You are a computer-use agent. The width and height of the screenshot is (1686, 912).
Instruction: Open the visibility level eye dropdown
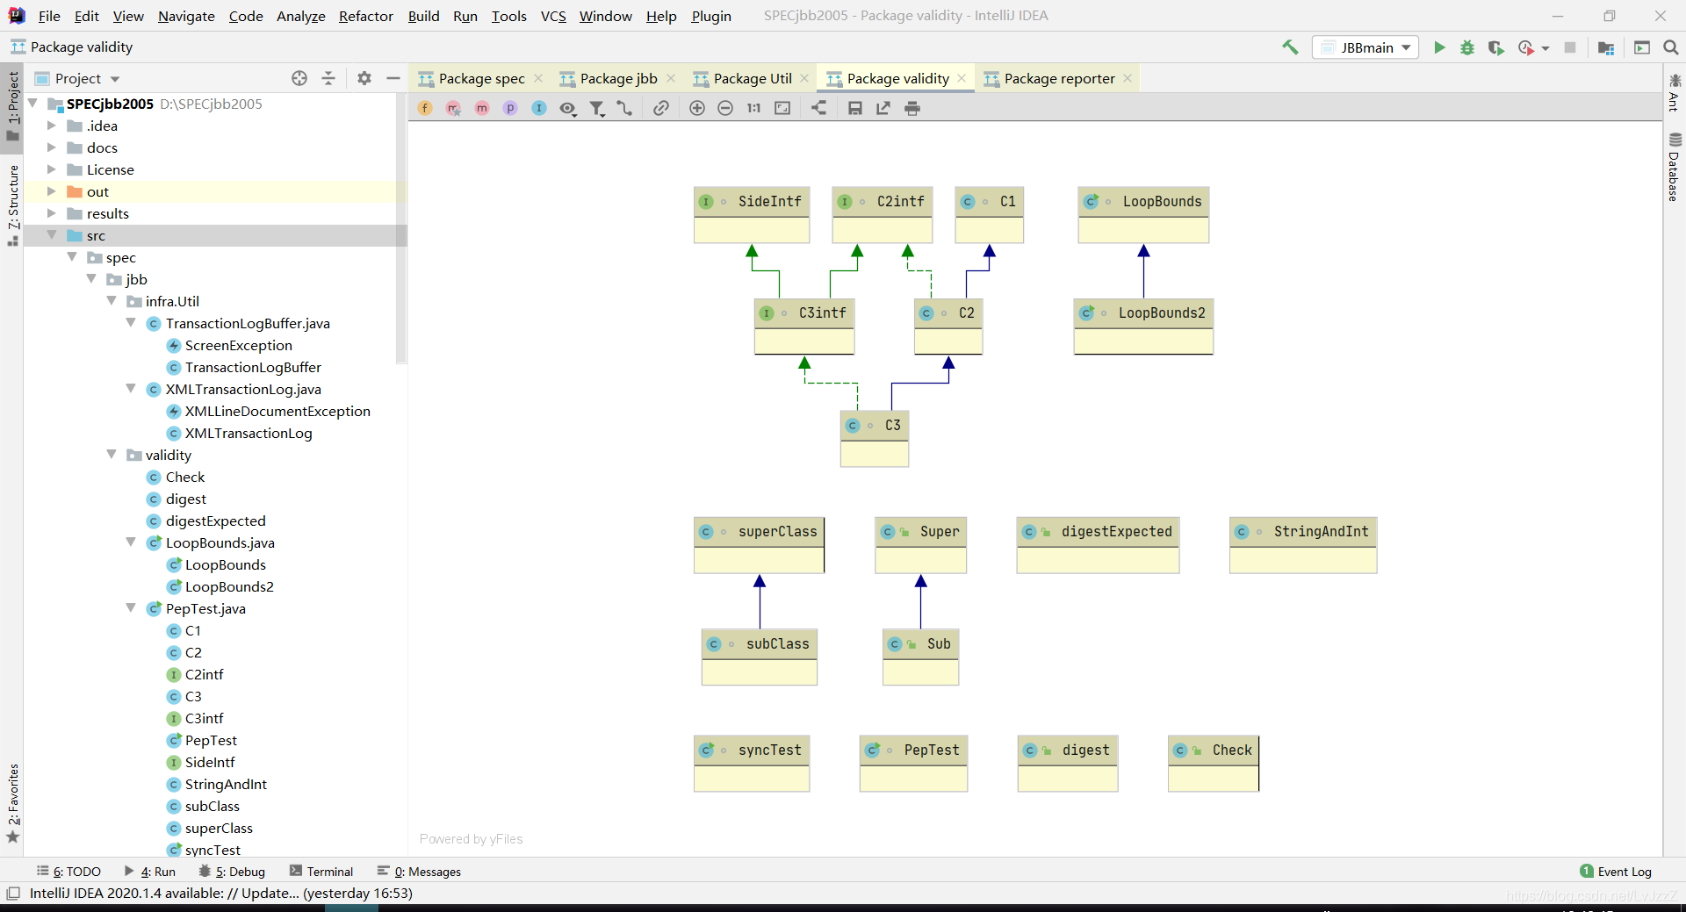click(x=568, y=108)
